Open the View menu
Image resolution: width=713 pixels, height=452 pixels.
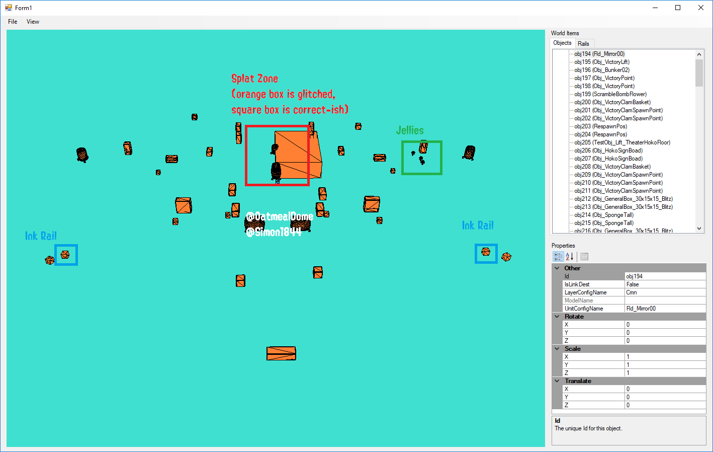(x=33, y=22)
